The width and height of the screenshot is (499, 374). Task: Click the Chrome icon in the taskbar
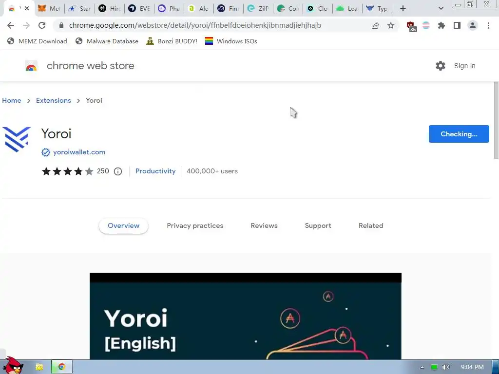click(x=62, y=367)
